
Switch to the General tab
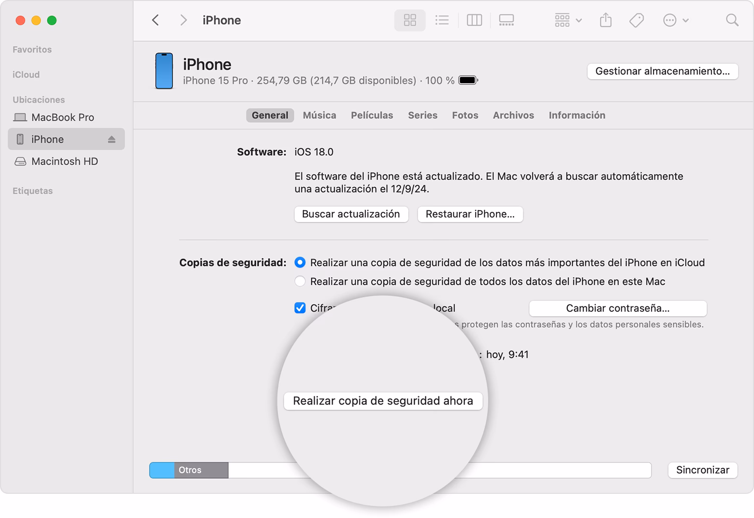pyautogui.click(x=270, y=115)
